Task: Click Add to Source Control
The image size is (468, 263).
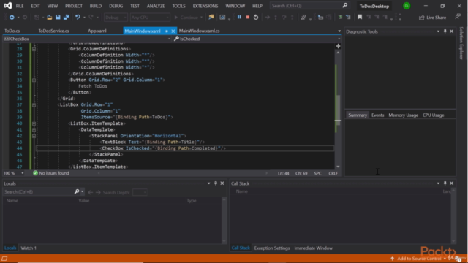Action: click(x=419, y=259)
